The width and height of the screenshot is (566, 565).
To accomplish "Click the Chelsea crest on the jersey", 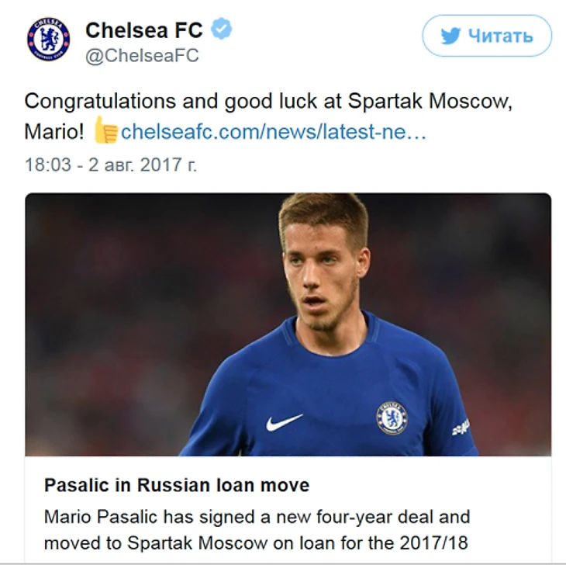I will pyautogui.click(x=392, y=417).
